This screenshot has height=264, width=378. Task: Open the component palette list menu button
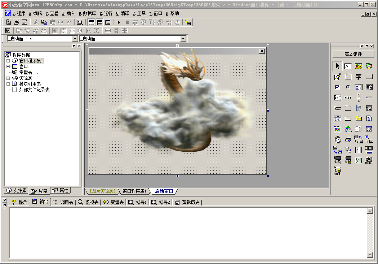(362, 46)
